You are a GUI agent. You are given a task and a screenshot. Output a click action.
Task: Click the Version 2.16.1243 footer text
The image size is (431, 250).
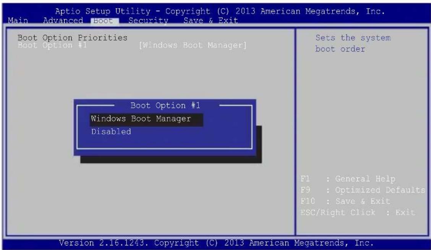pos(216,243)
